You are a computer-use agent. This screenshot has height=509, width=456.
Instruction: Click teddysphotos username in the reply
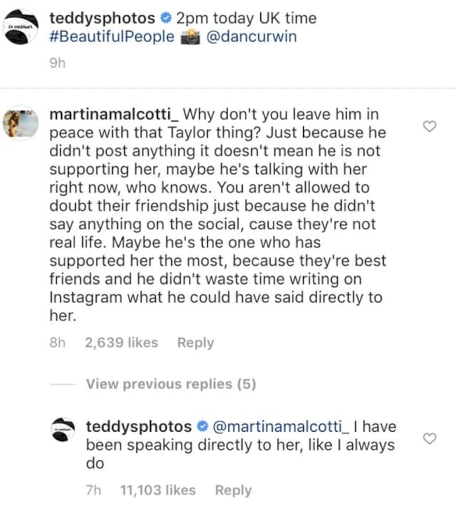tap(138, 426)
